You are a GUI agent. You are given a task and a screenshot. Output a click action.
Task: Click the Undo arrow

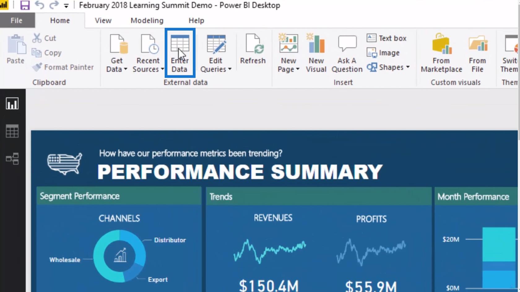[x=39, y=5]
